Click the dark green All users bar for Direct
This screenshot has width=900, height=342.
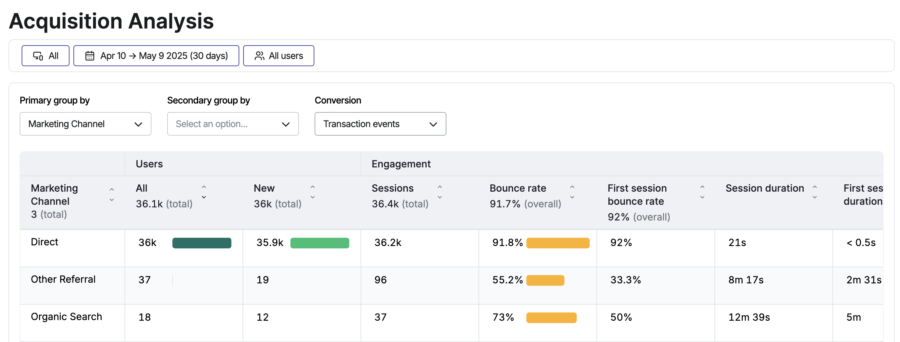point(202,243)
